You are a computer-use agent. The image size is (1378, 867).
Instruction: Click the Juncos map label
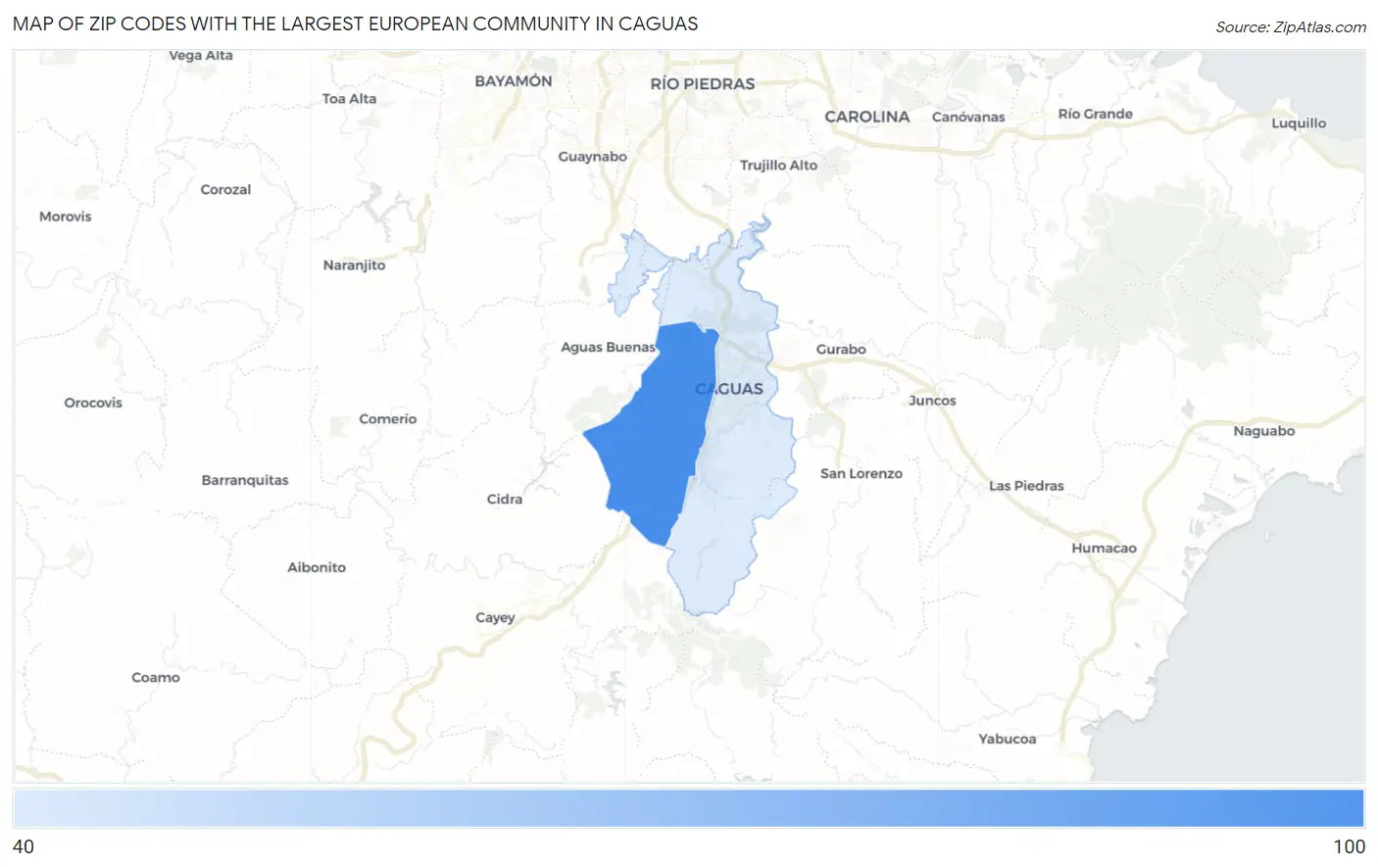(932, 401)
